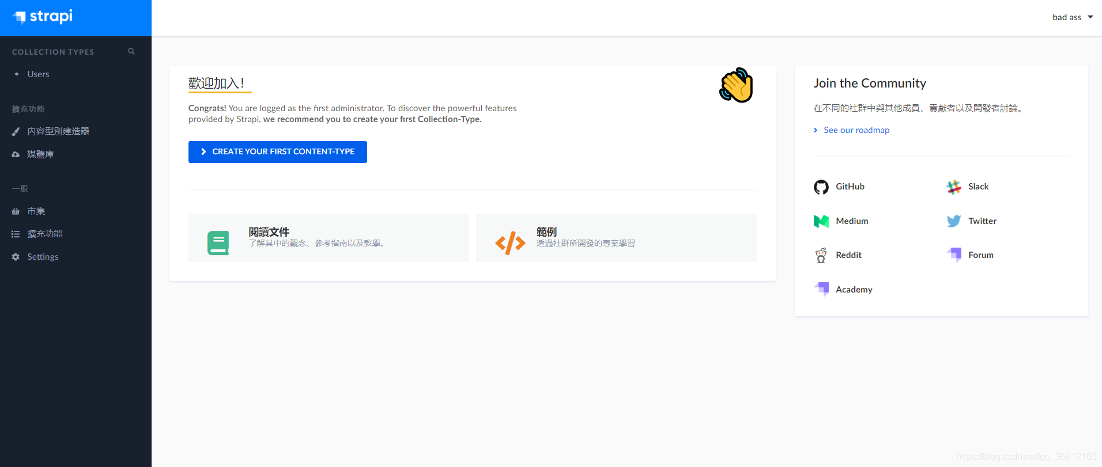Click the list icon beside 擴充功能

coord(16,234)
